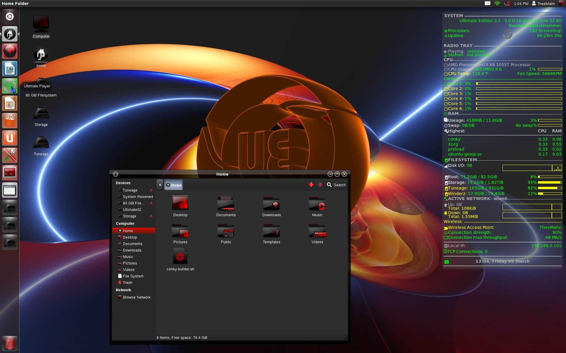Launch the system tweak tool (screwdriver and wrench icon)
This screenshot has height=353, width=566.
point(10,155)
